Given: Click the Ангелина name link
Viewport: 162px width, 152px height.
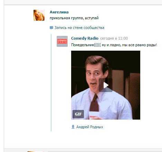Looking at the screenshot, I should [x=59, y=12].
